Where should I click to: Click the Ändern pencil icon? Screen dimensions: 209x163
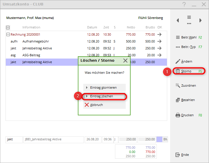click(x=178, y=61)
